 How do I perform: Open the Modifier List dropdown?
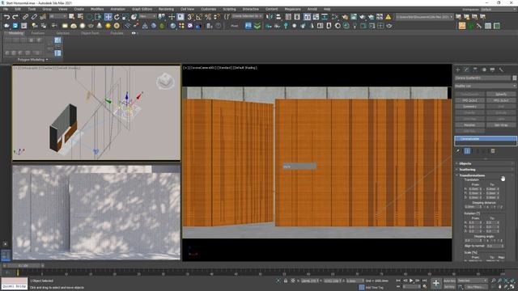tap(486, 86)
